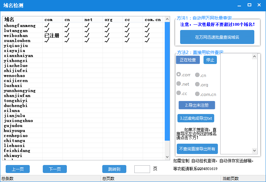Select the chitangu row
The width and height of the screenshot is (266, 182).
coord(83,141)
